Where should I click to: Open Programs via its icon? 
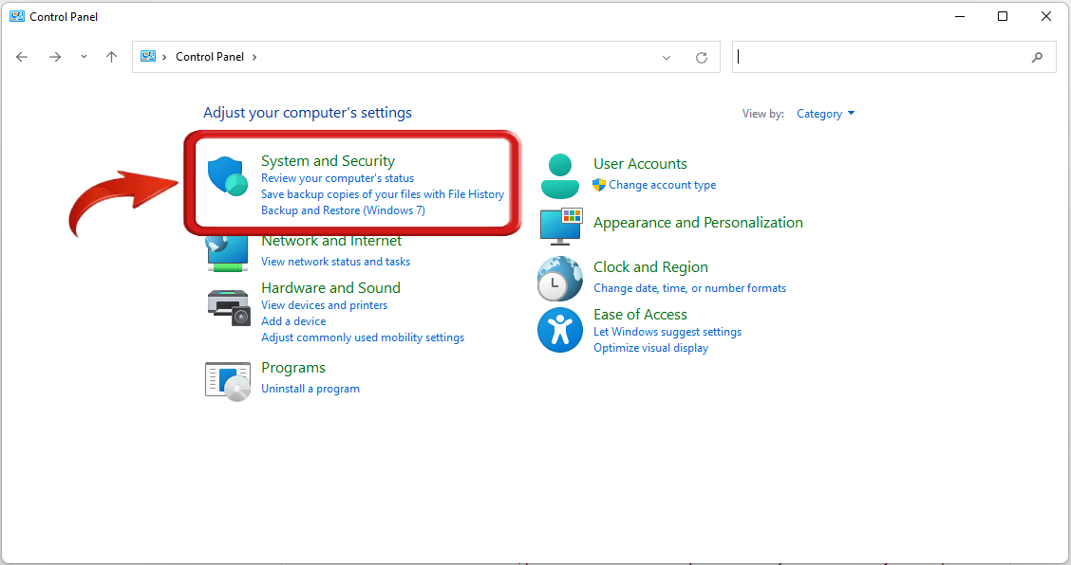tap(227, 379)
